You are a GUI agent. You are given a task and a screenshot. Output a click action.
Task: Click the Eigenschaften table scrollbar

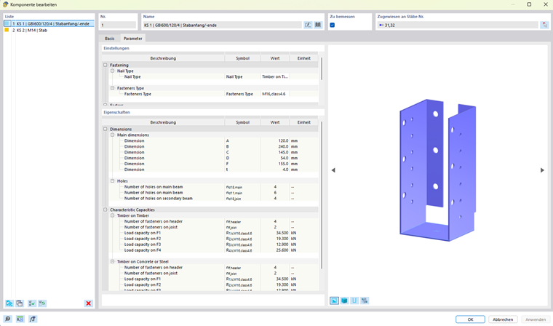pos(322,195)
